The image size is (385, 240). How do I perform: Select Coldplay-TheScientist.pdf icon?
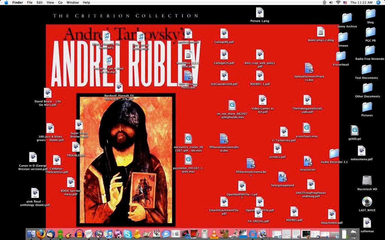click(x=57, y=160)
